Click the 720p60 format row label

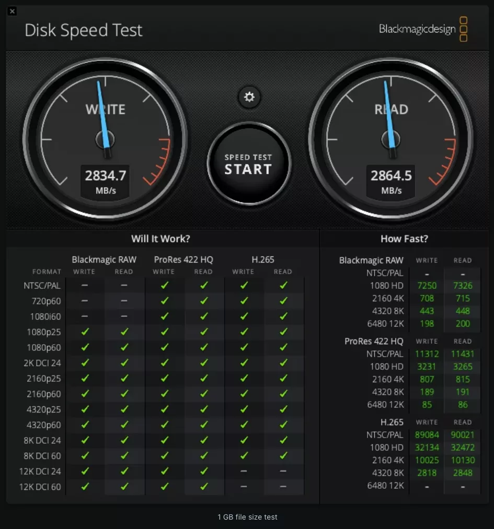(46, 301)
